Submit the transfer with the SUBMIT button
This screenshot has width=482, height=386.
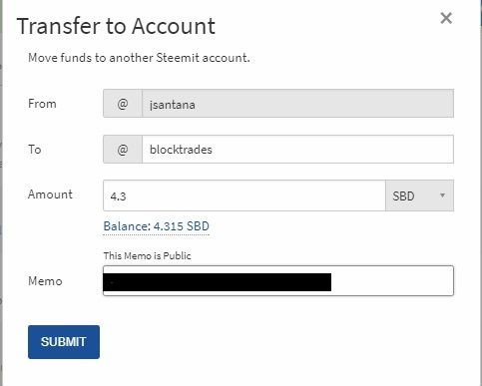point(64,342)
